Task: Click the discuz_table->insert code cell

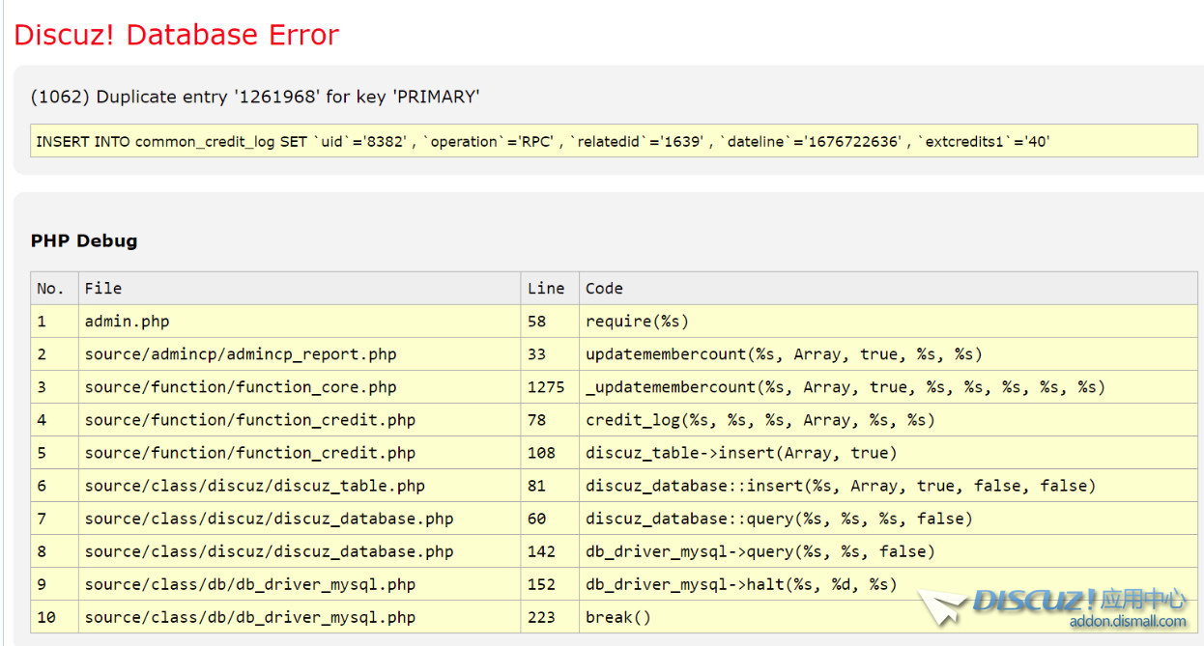Action: (x=741, y=453)
